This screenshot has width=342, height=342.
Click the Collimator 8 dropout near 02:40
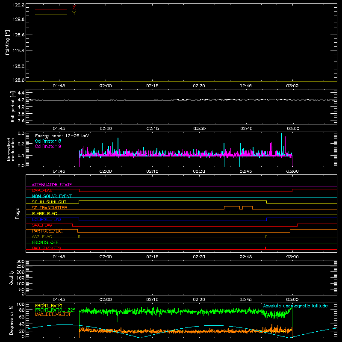pyautogui.click(x=232, y=167)
